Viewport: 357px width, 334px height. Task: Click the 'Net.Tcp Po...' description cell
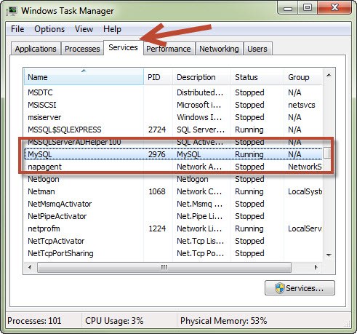pos(200,253)
